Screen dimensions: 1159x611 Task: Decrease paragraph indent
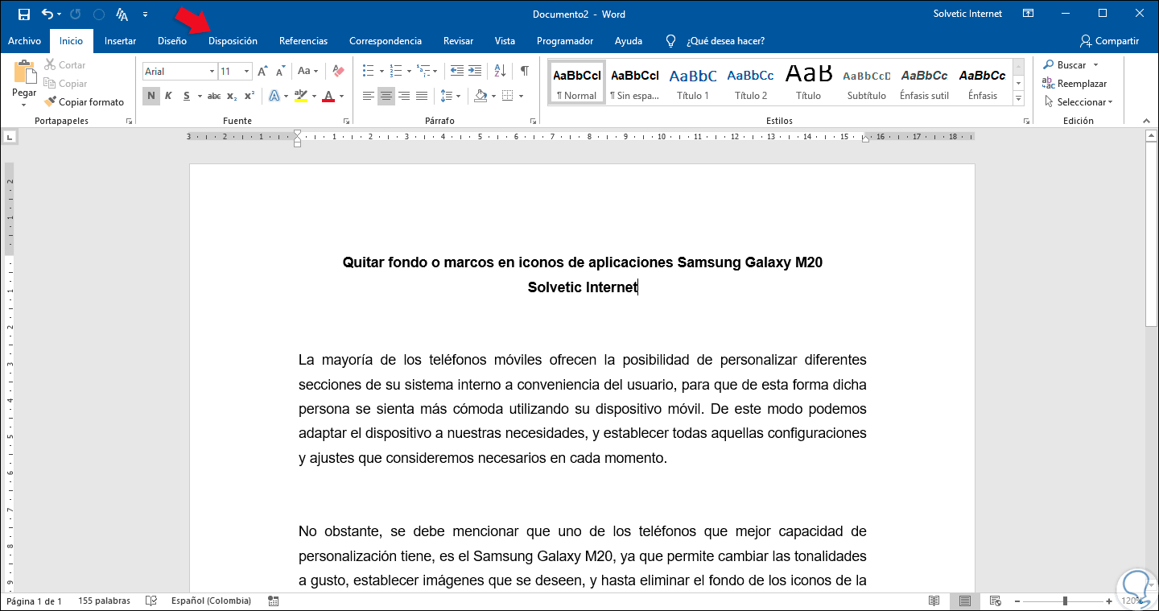click(457, 71)
